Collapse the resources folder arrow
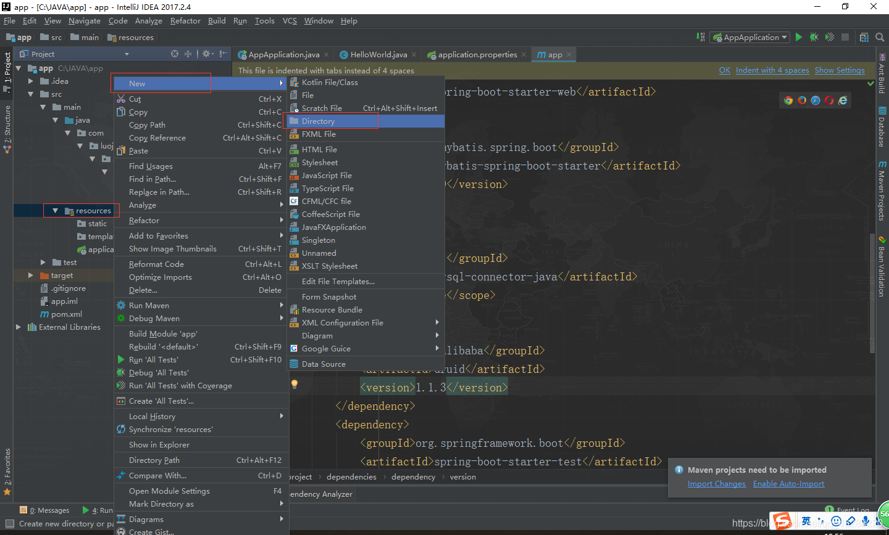This screenshot has height=535, width=889. (56, 211)
